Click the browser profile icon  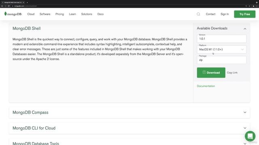tap(253, 6)
